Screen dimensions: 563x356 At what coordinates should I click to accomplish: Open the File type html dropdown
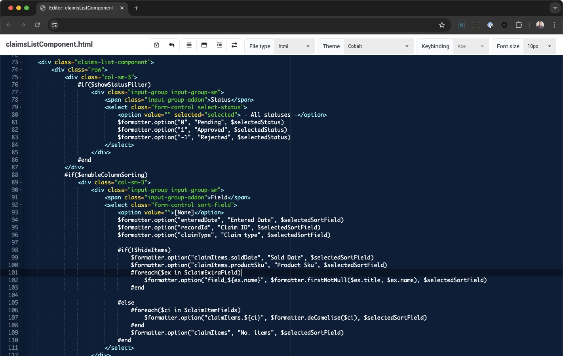[x=294, y=46]
